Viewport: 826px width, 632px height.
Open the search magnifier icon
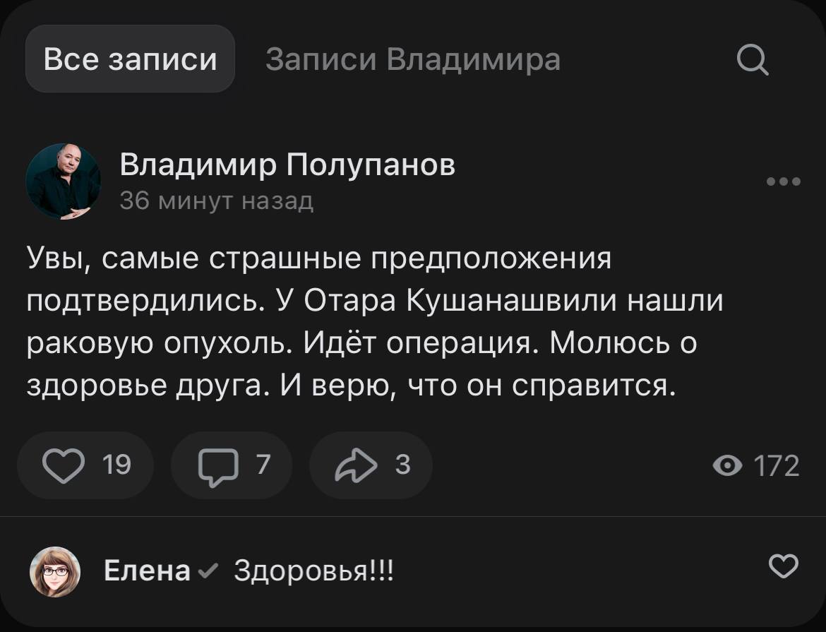753,59
